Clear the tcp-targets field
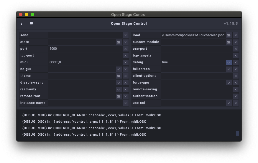Viewport: 258px width, 163px height. (x=236, y=56)
